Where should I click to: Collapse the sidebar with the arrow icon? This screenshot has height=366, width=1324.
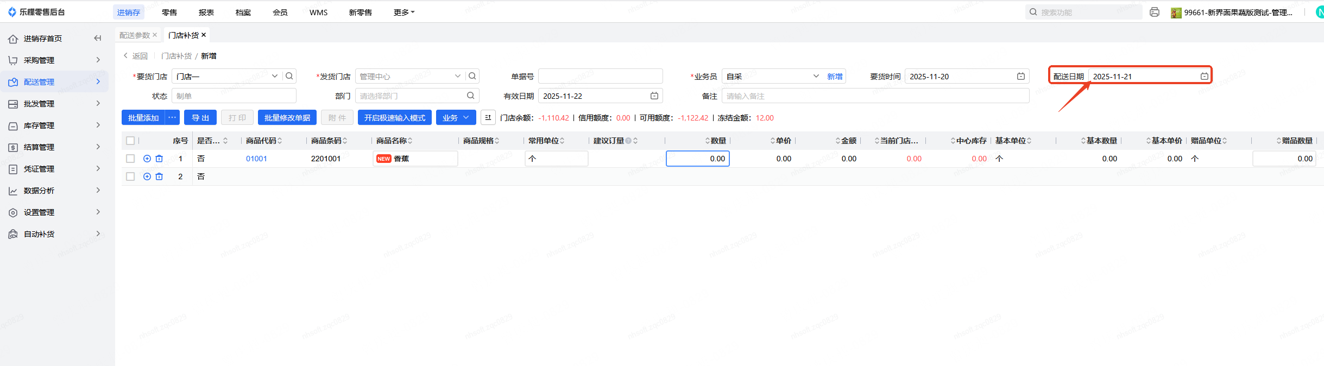(x=98, y=38)
